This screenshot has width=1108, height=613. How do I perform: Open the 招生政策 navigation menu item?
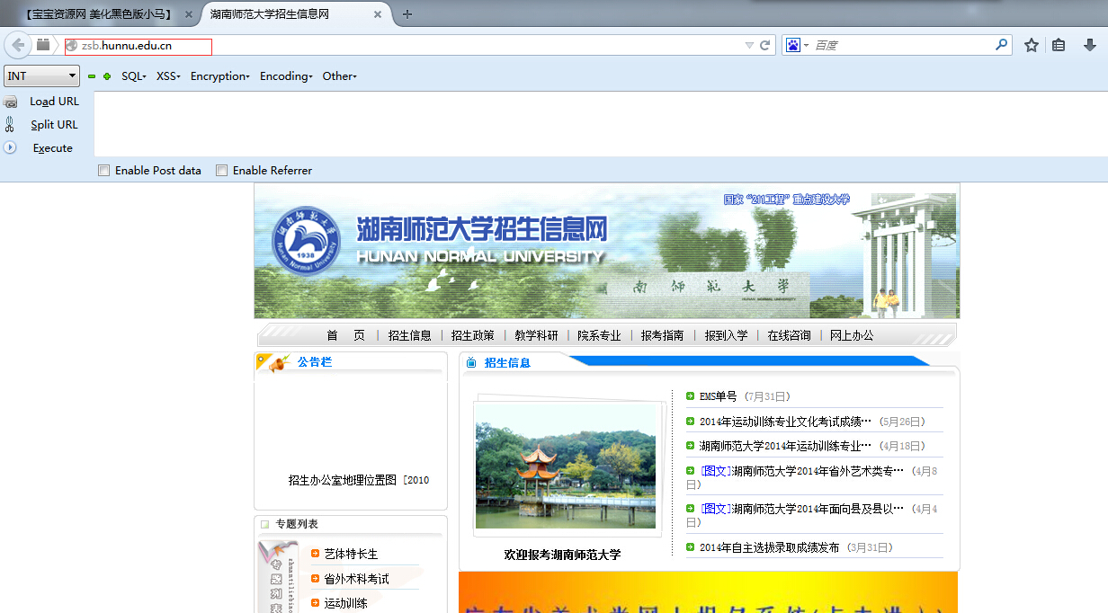point(473,335)
